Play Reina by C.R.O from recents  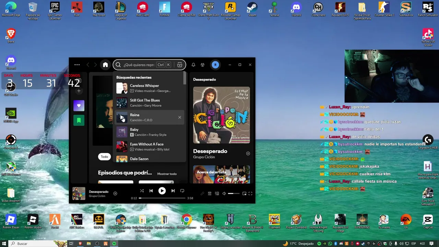point(122,118)
